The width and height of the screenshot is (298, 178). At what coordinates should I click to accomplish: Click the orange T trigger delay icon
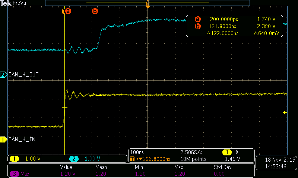point(132,159)
